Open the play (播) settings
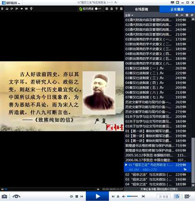Screen dimensions: 195x201 pyautogui.click(x=121, y=9)
